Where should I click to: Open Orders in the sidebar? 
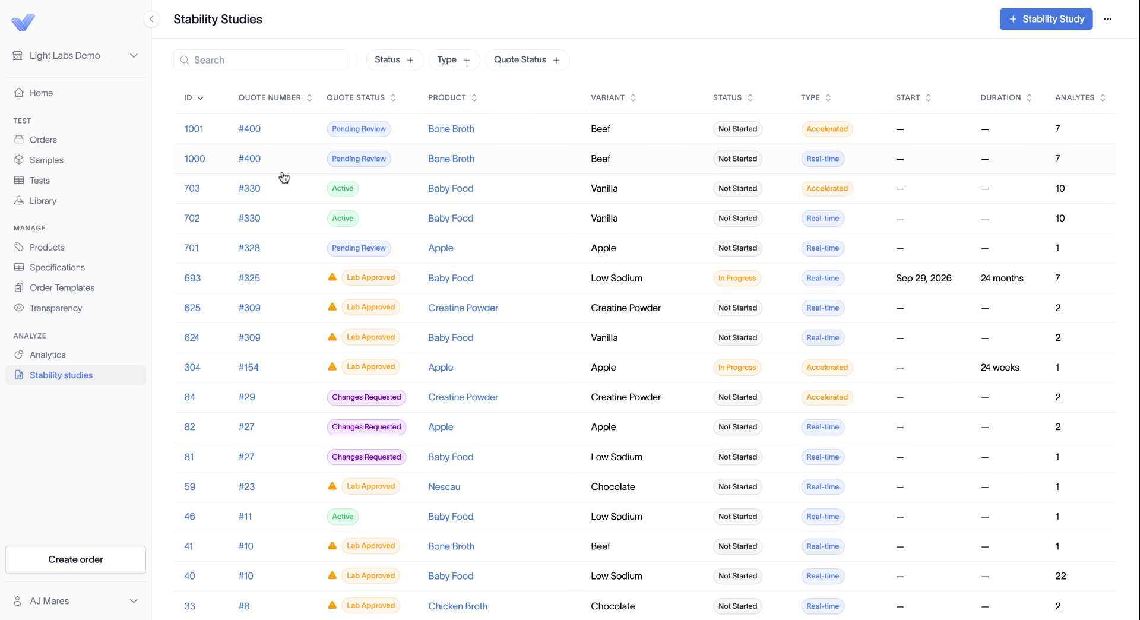pos(75,140)
